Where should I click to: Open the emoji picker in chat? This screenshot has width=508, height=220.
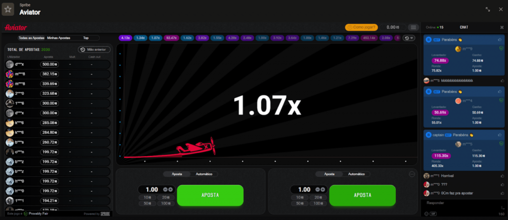(426, 214)
